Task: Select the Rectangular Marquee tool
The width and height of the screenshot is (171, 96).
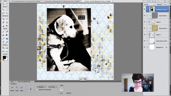Action: tap(7, 10)
